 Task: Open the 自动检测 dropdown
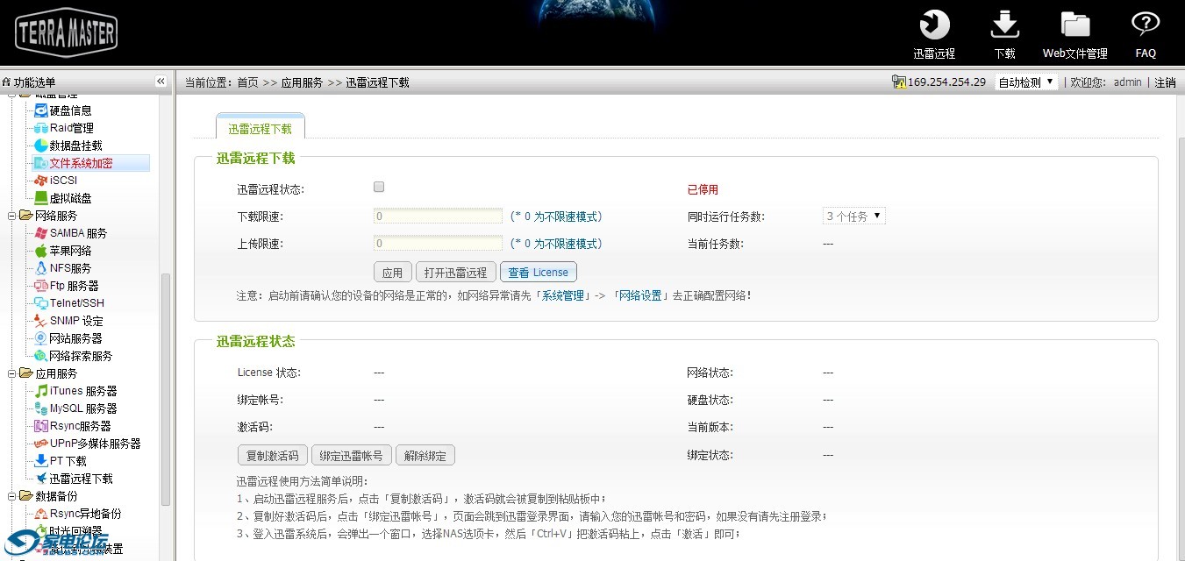tap(1026, 82)
